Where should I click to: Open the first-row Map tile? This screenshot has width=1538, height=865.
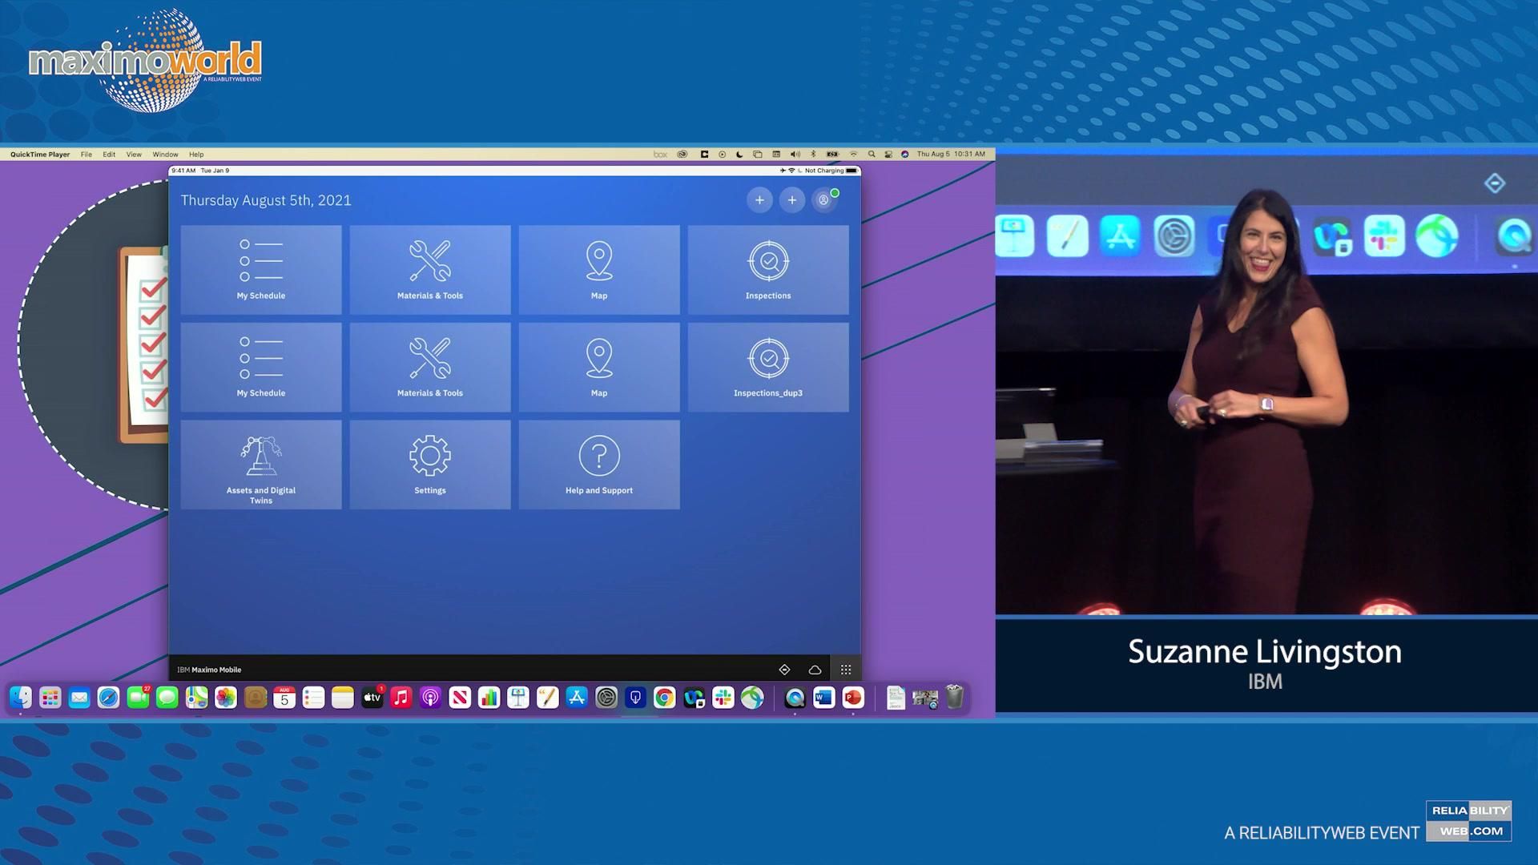pos(598,270)
